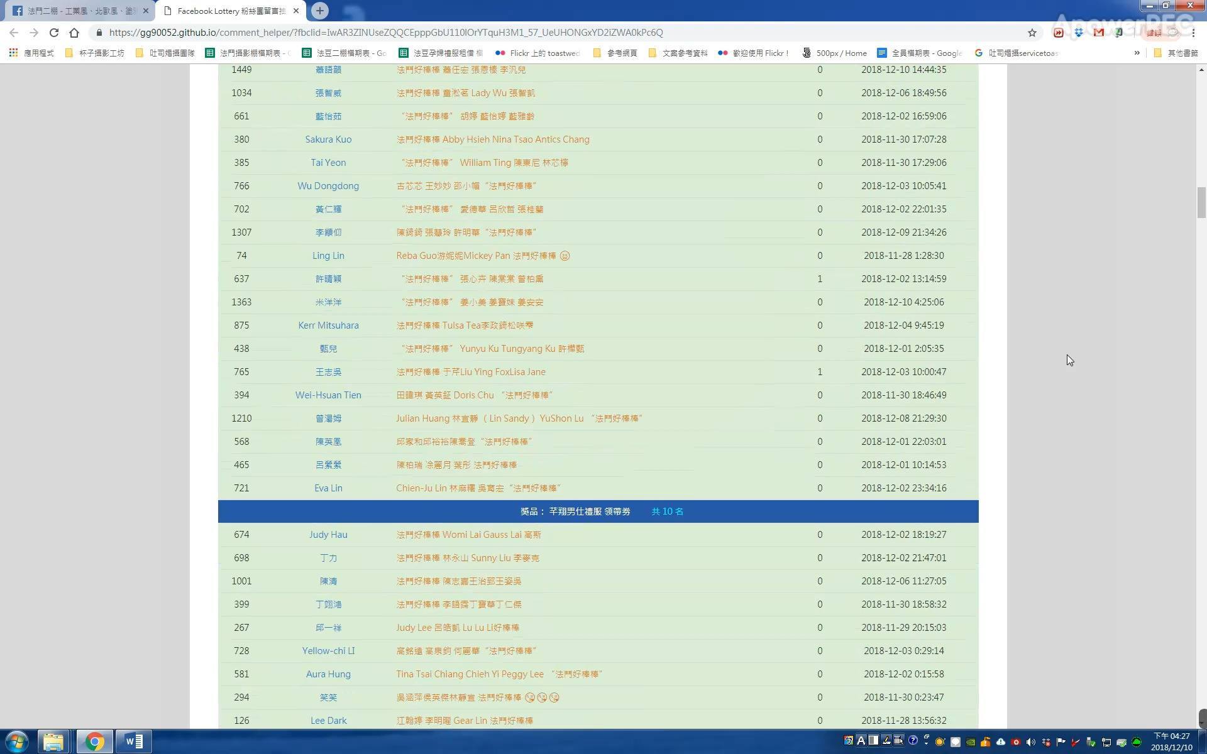Open the 杯子攝影工坊 bookmark folder
This screenshot has width=1207, height=754.
click(95, 53)
